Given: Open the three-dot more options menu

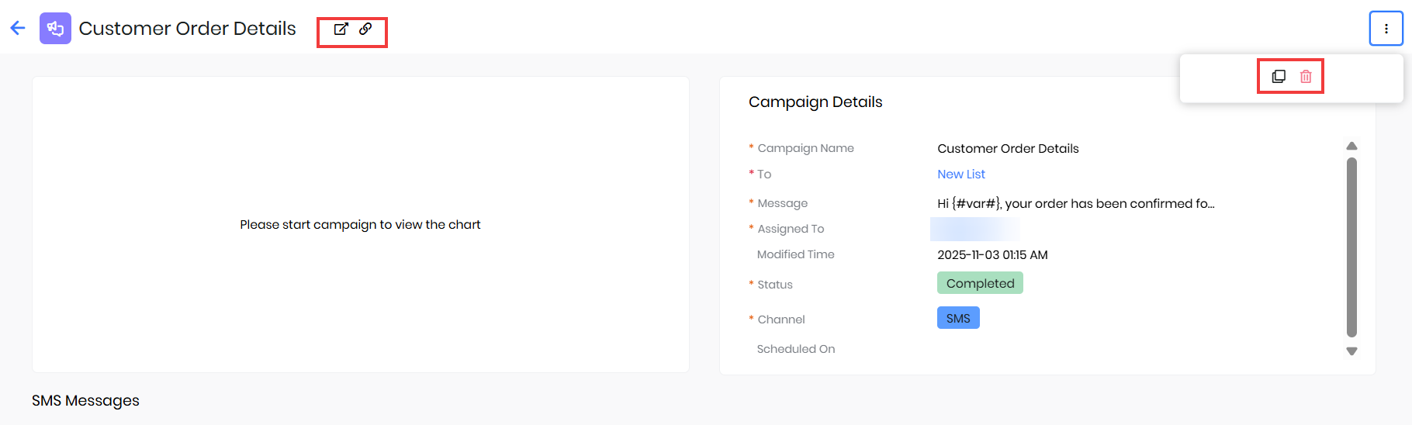Looking at the screenshot, I should [1386, 29].
